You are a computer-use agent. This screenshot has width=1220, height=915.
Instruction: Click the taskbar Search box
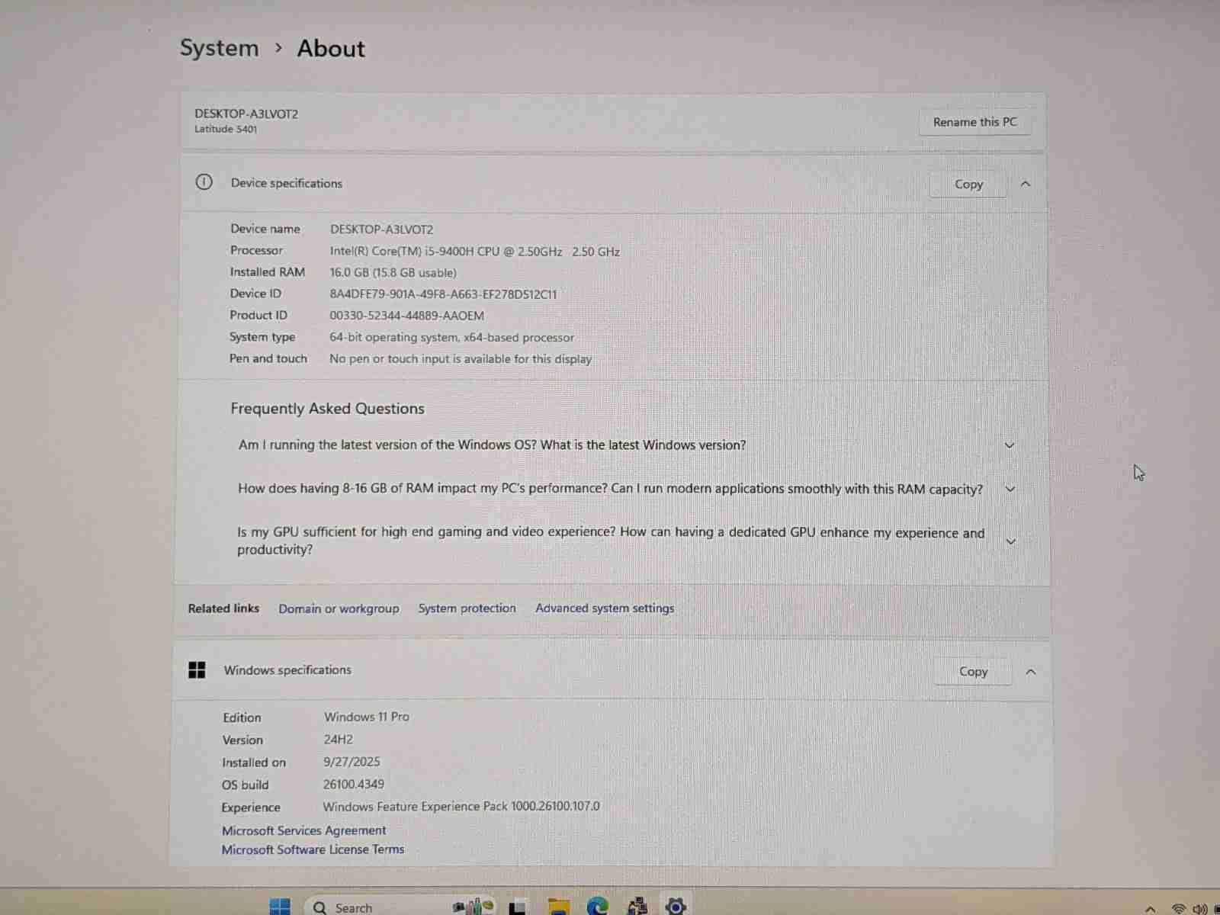click(x=353, y=907)
